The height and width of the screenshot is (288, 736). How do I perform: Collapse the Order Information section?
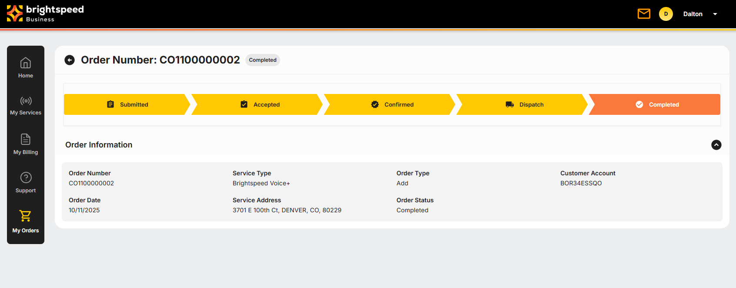[x=716, y=145]
